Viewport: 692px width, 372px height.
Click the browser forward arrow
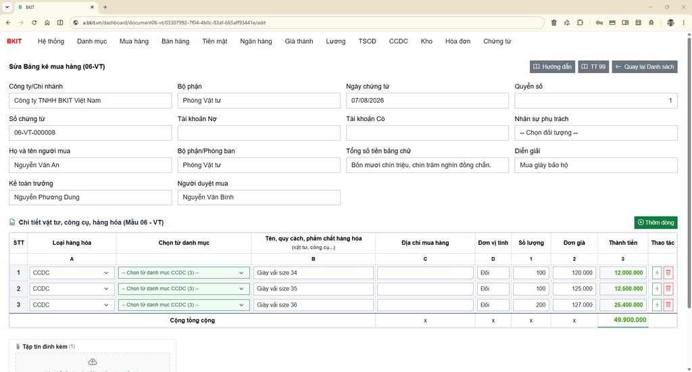click(21, 22)
